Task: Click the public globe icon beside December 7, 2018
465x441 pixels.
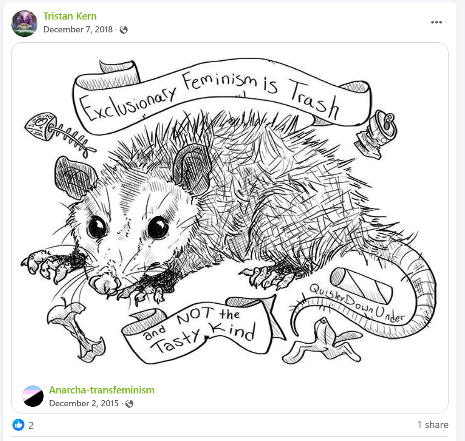Action: coord(124,30)
